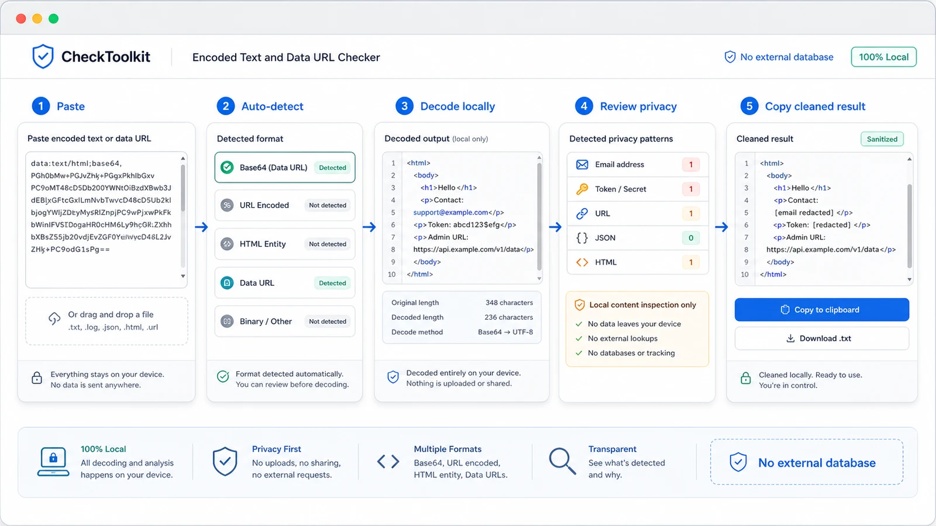Click the support@example.com line in decoded output
This screenshot has width=936, height=526.
459,212
